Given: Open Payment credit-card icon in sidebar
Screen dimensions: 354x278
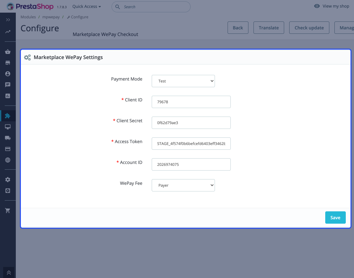Looking at the screenshot, I should tap(8, 149).
